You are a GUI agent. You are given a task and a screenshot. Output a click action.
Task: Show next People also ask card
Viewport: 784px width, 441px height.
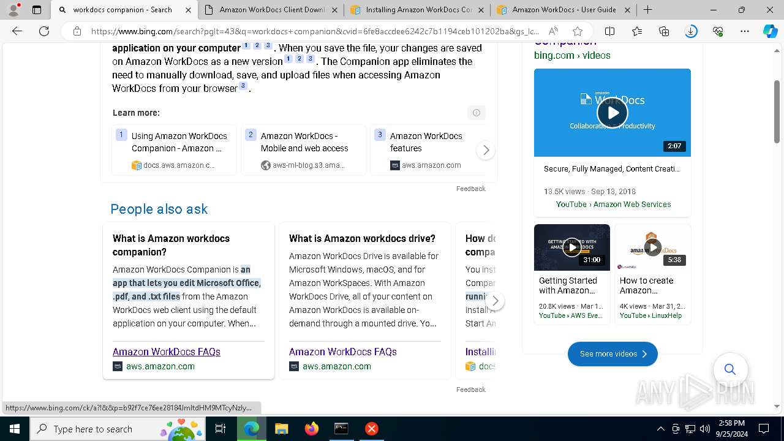click(x=495, y=301)
